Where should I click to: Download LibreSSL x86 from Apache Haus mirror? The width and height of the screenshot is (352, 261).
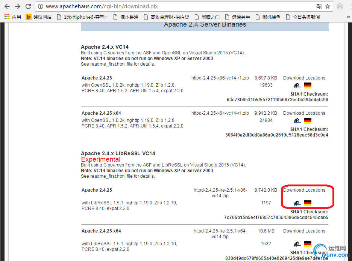297,203
